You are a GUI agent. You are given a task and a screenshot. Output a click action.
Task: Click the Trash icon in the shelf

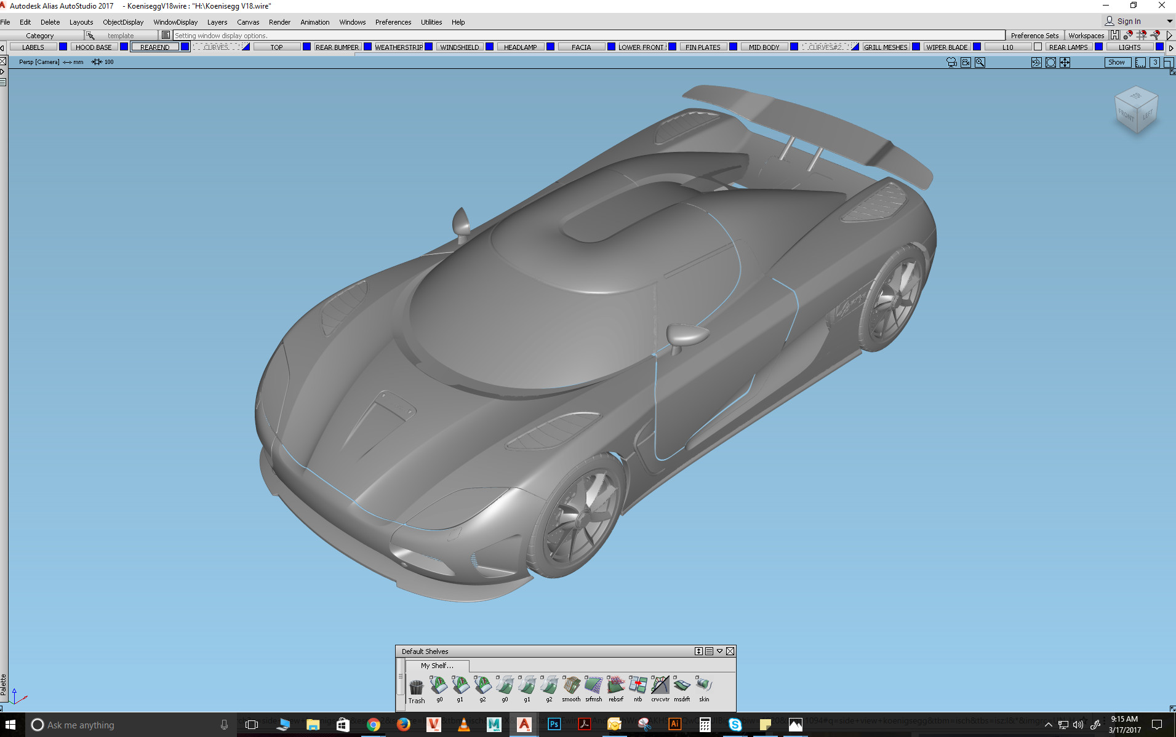pyautogui.click(x=417, y=688)
